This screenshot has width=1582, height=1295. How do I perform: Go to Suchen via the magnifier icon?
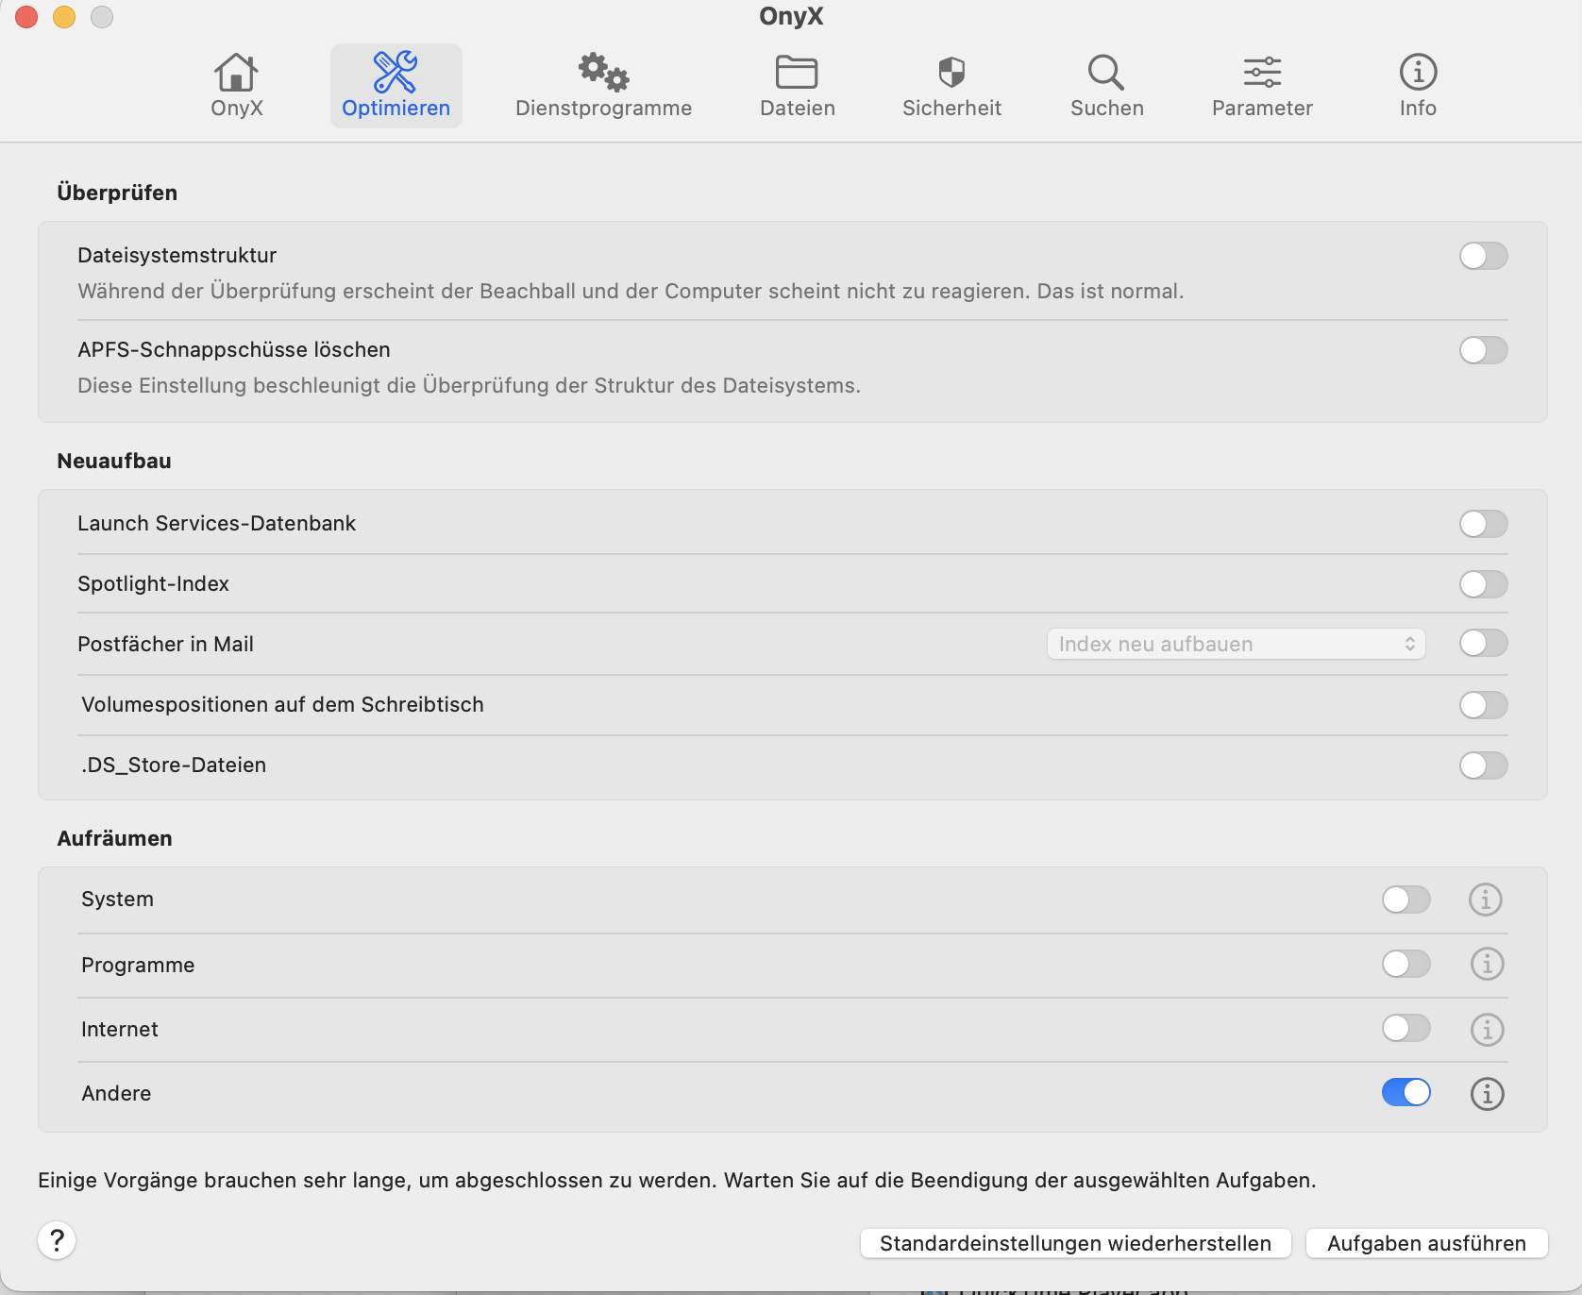[1106, 73]
